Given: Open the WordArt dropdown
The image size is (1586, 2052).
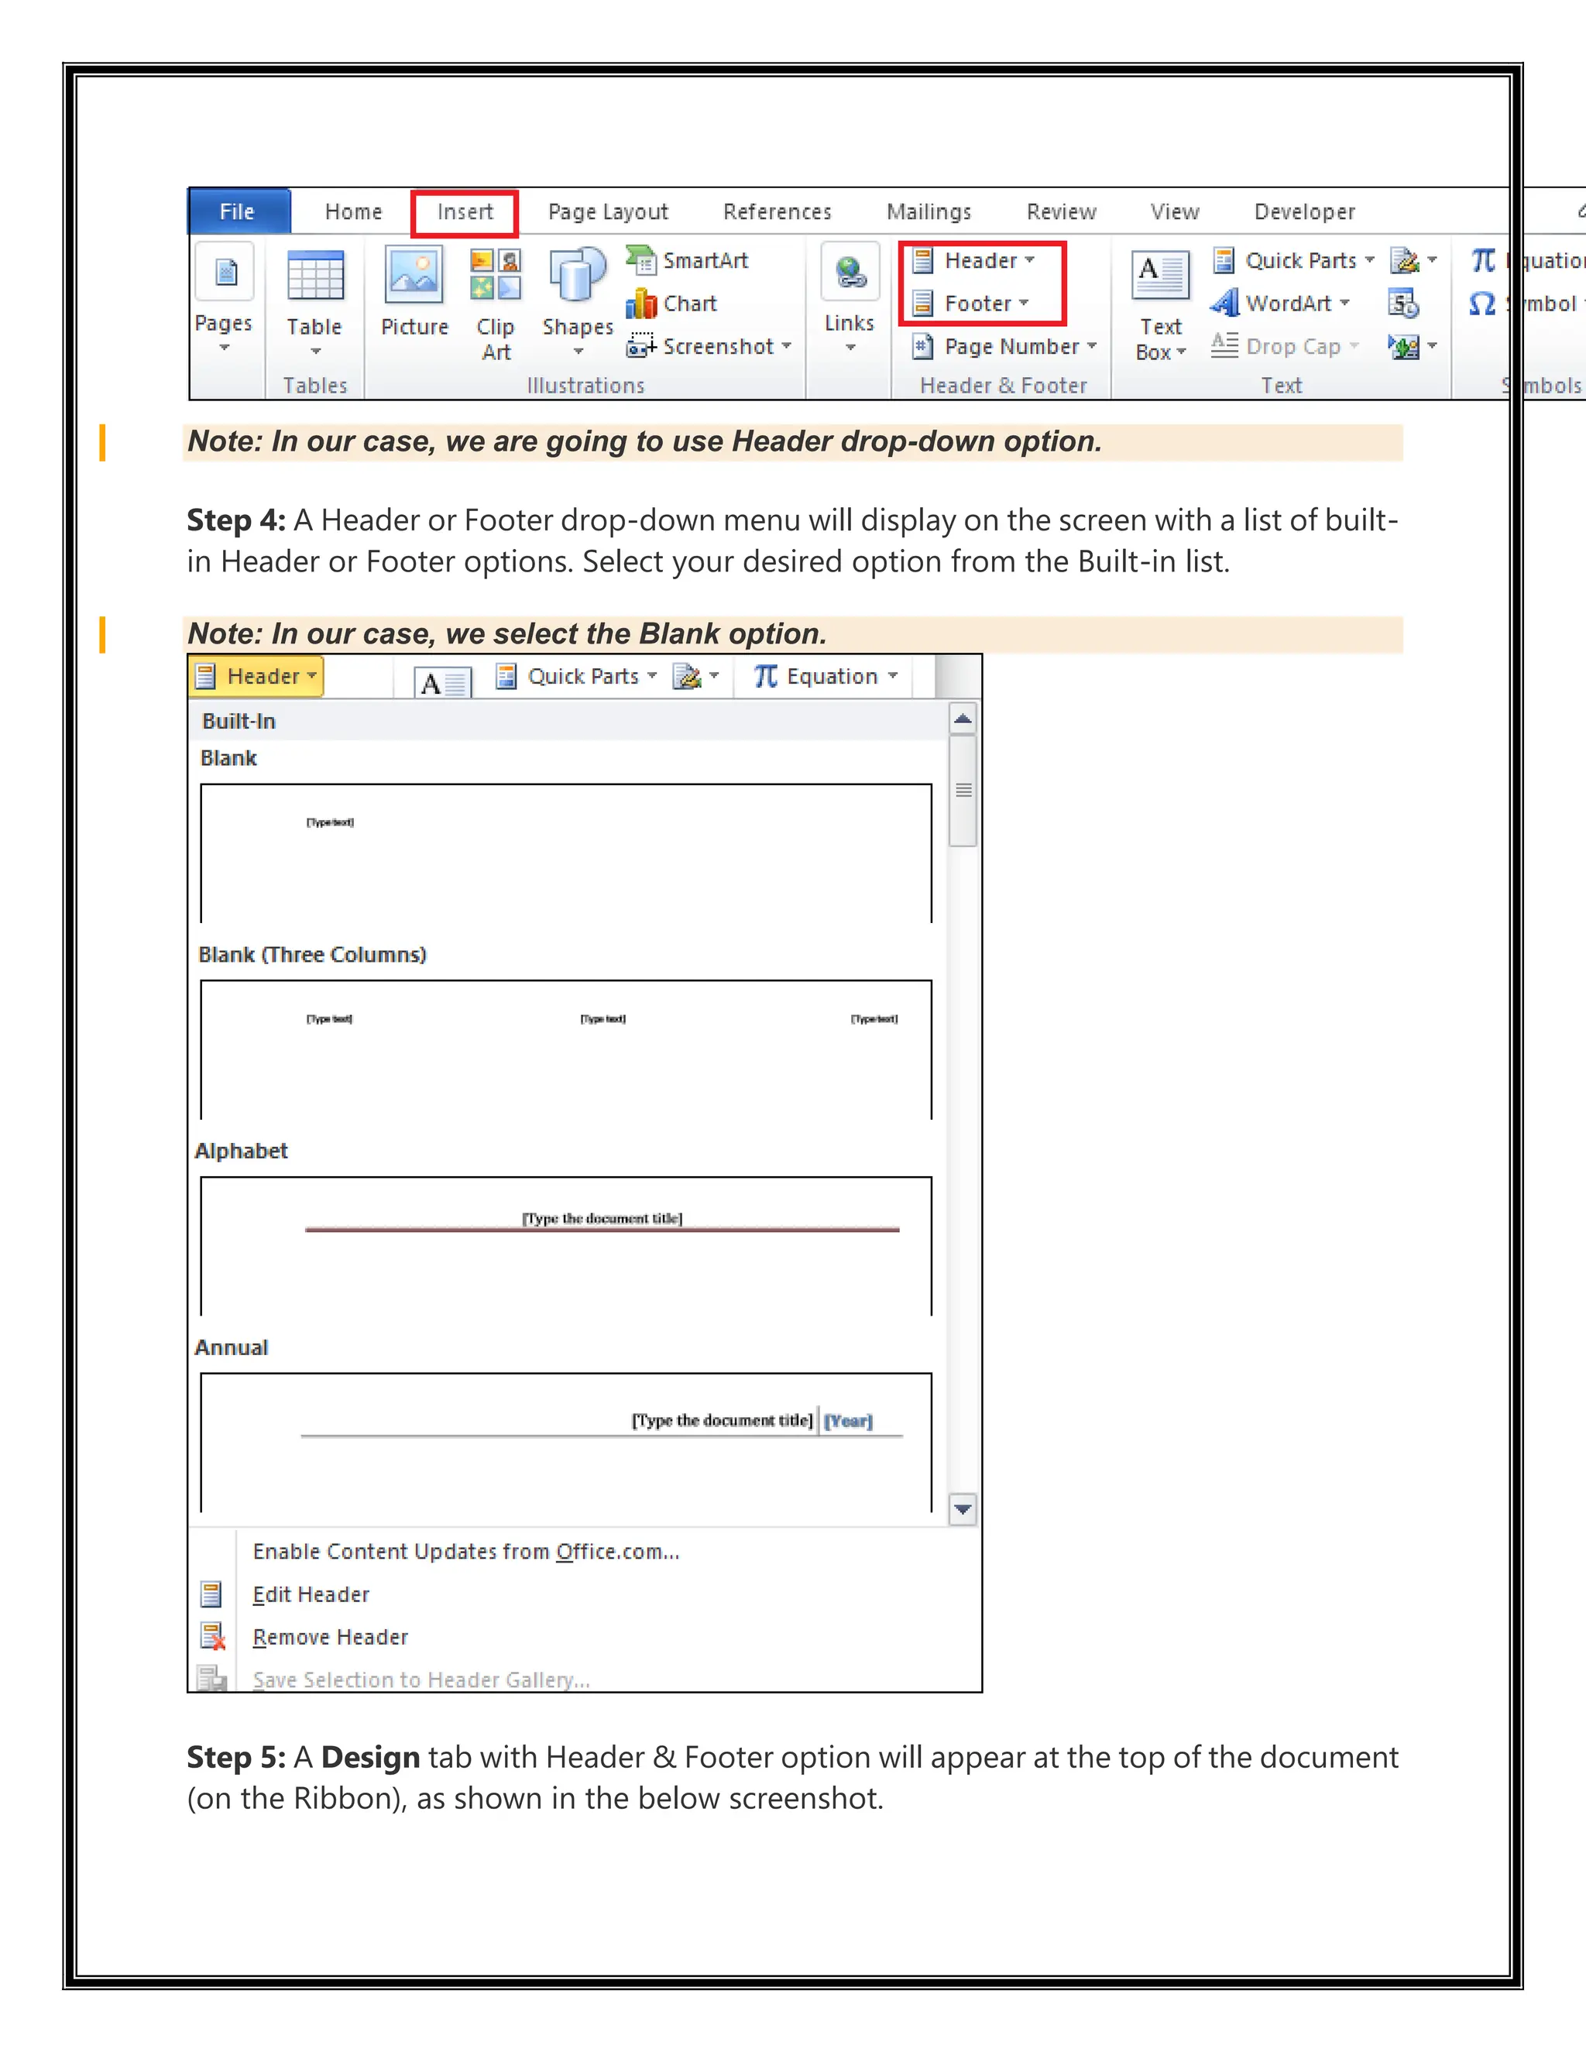Looking at the screenshot, I should coord(1279,304).
